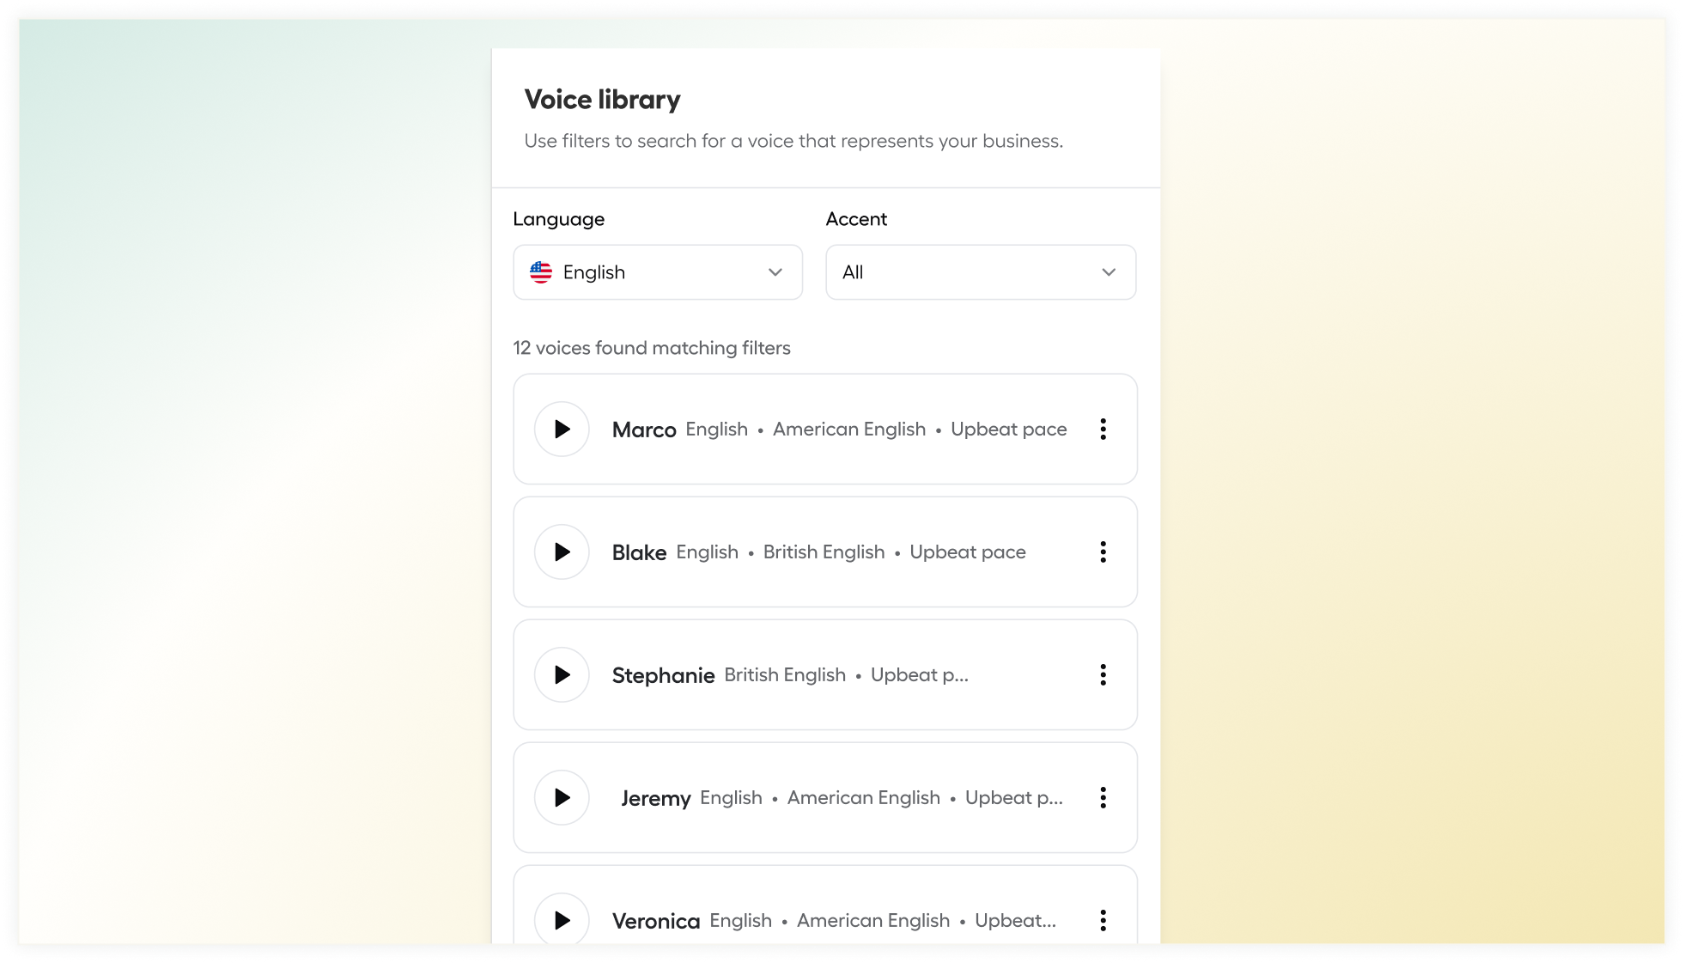
Task: Expand the Language chevron arrow
Action: tap(775, 272)
